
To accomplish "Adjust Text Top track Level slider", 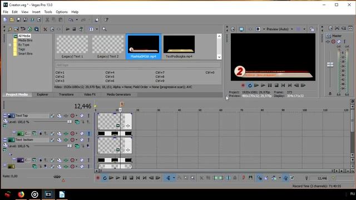I will (x=70, y=122).
